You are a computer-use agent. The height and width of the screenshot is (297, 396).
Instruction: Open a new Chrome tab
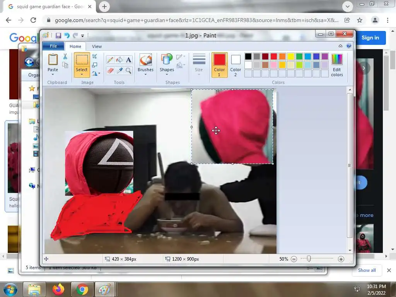pos(104,7)
